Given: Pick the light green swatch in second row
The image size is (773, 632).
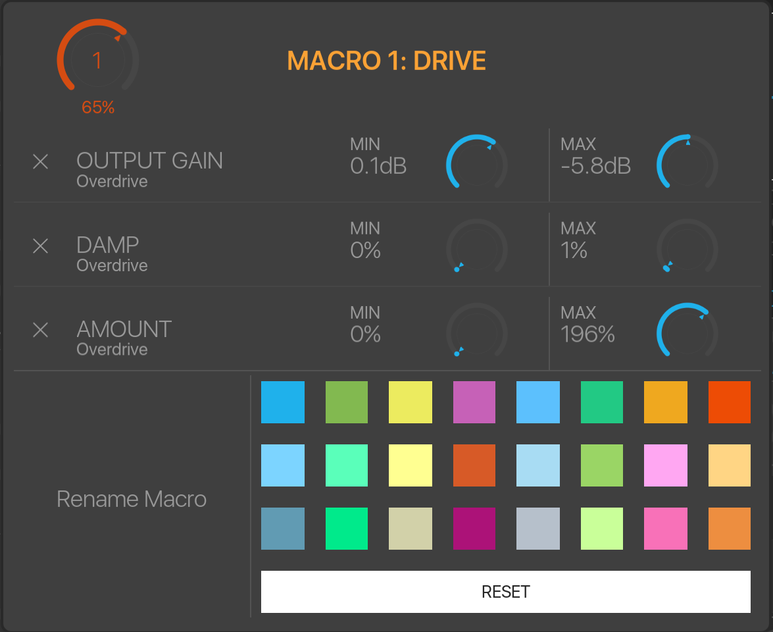Looking at the screenshot, I should [x=602, y=465].
